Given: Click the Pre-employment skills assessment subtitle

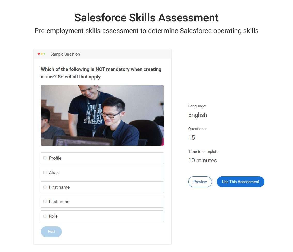Looking at the screenshot, I should 146,31.
